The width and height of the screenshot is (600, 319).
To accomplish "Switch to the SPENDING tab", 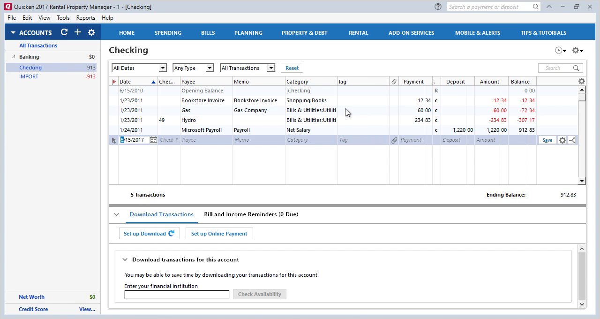I will 168,33.
